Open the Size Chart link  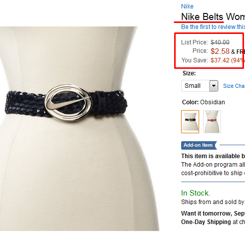[x=234, y=86]
